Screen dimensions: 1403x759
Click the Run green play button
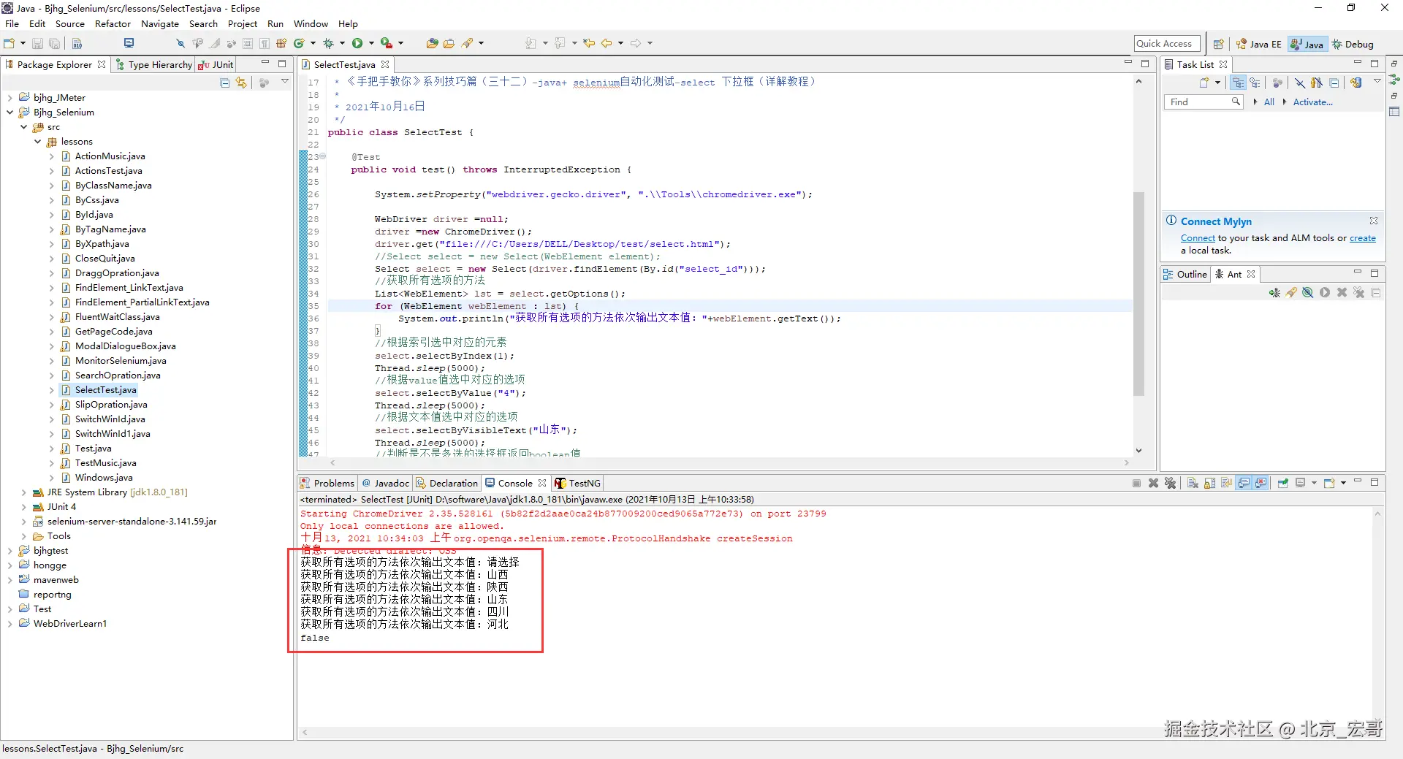[x=357, y=44]
